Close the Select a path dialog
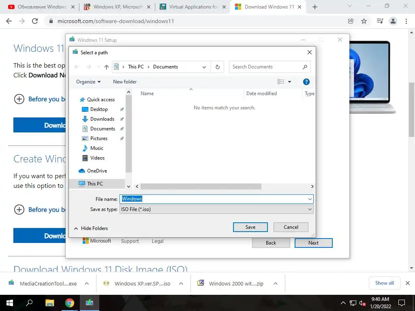Screen dimensions: 415x311 [x=309, y=52]
